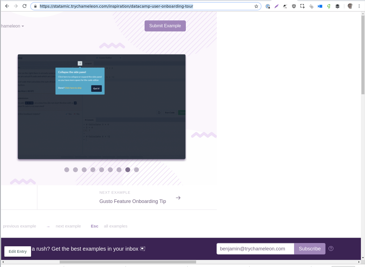Open the 1Password extension icon
This screenshot has width=365, height=267.
coord(268,6)
